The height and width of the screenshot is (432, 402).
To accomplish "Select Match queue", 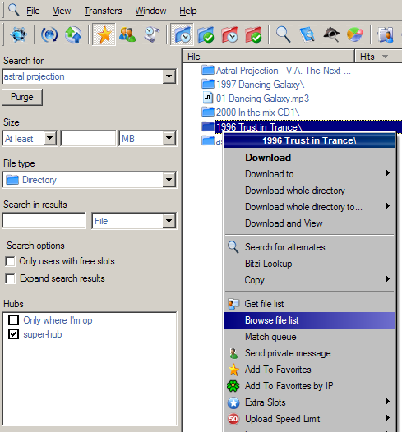I will coord(309,337).
